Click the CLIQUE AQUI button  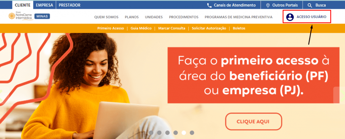(x=253, y=121)
